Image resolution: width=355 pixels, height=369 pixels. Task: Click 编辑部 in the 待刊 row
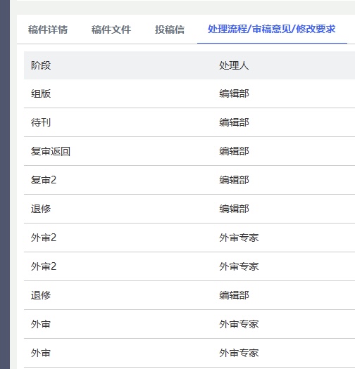coord(234,122)
